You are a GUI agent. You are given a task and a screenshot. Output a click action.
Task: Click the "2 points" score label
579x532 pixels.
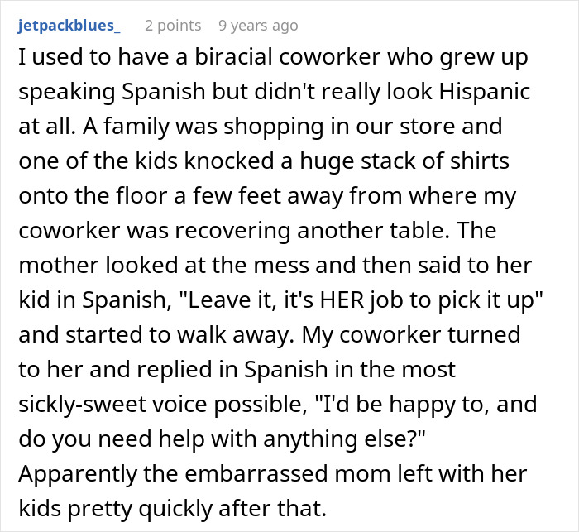(x=172, y=26)
